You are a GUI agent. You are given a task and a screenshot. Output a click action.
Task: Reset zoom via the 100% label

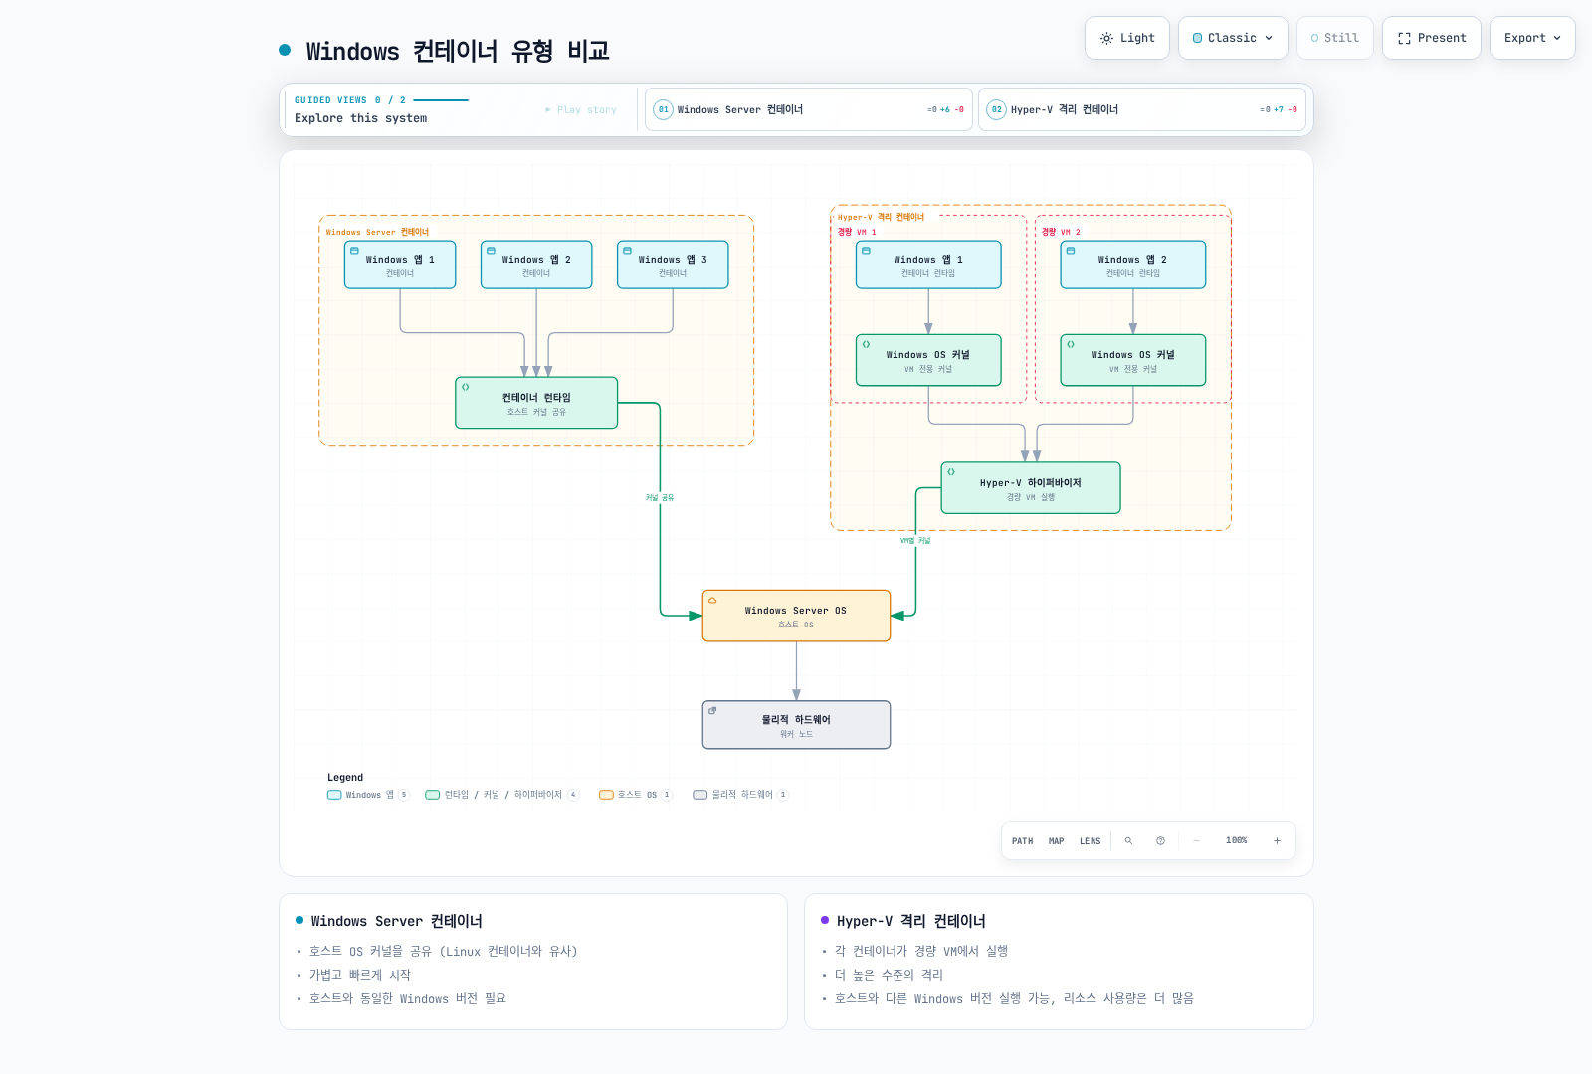pyautogui.click(x=1237, y=841)
